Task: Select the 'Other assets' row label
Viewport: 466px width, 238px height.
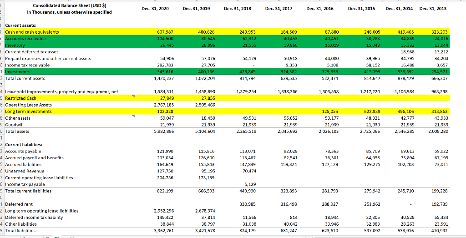Action: point(18,118)
